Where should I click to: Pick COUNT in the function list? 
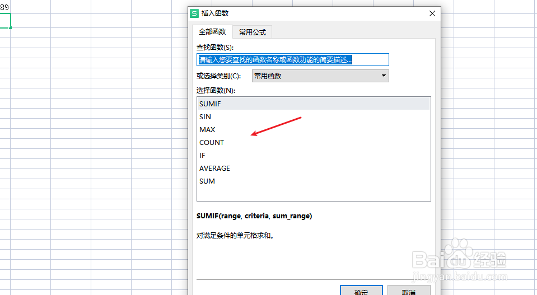click(314, 142)
